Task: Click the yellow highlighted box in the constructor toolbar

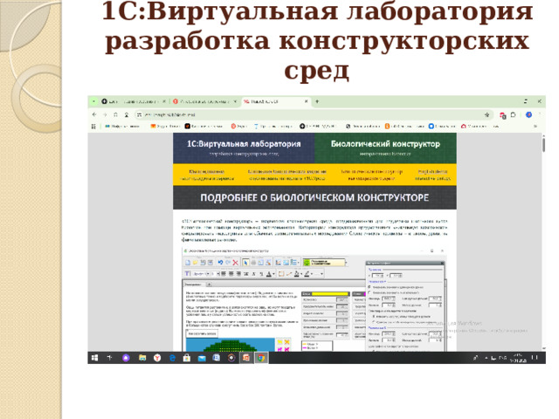Action: pos(324,263)
